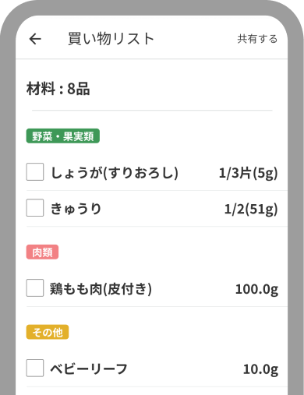Image resolution: width=304 pixels, height=395 pixels.
Task: Check the しょうが(すりおろし) checkbox
Action: [35, 171]
